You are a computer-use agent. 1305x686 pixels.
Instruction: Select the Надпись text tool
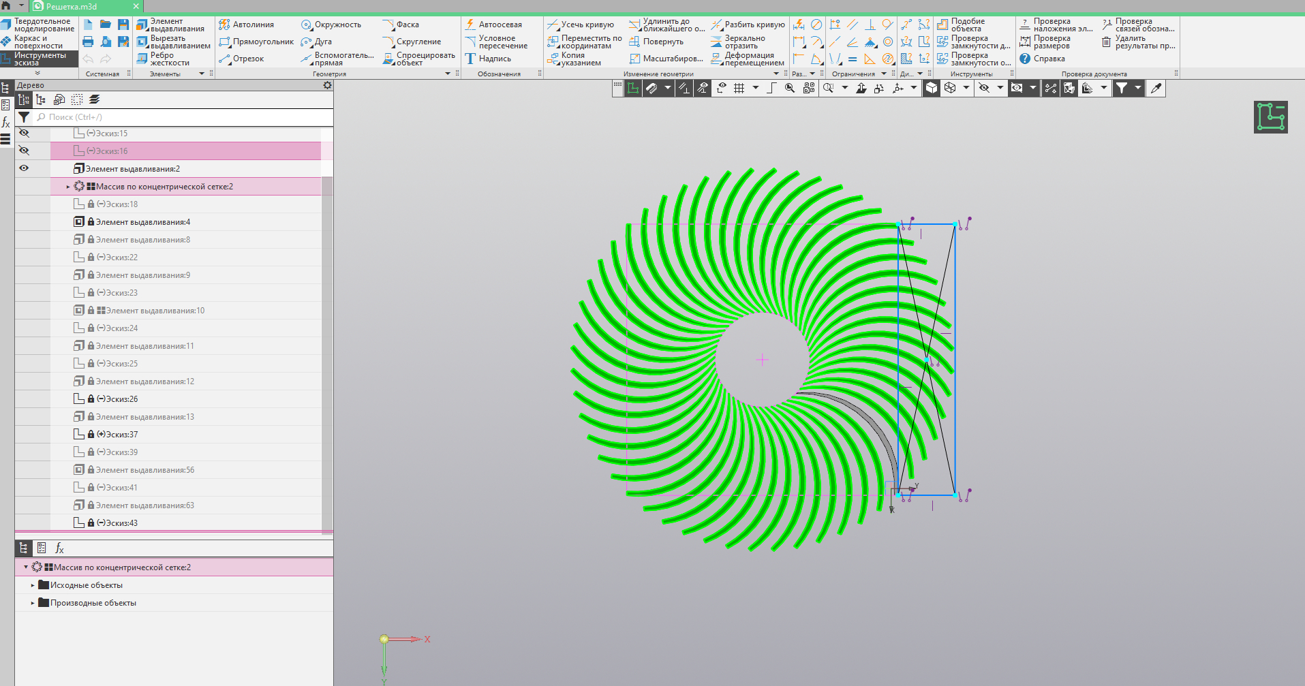[488, 59]
